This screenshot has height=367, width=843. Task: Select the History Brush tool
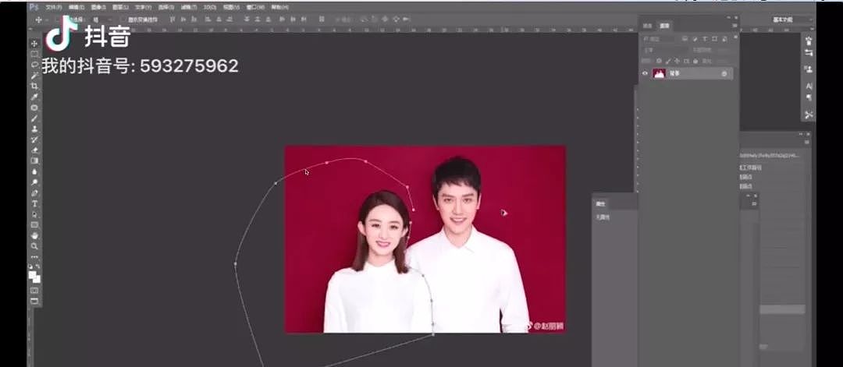34,140
